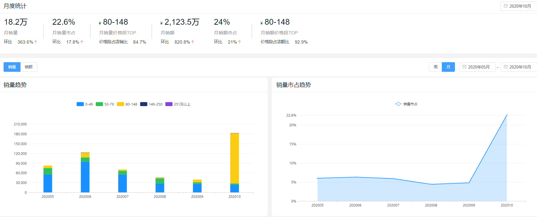Toggle the 80-148 legend yellow swatch
Viewport: 537px width, 217px height.
click(121, 104)
